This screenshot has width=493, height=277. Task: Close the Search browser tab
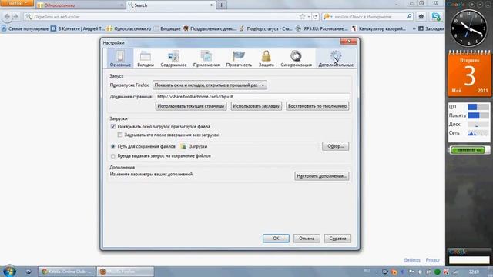[x=212, y=5]
